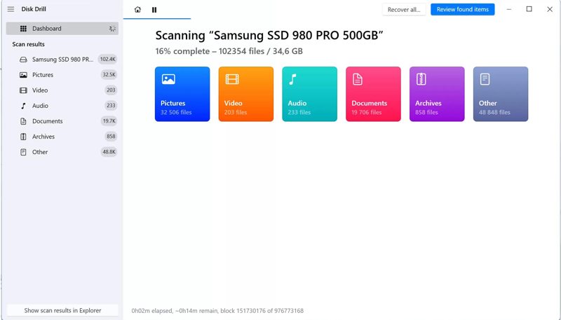Open the Documents scan results in the sidebar
Viewport: 561px width, 320px height.
[62, 121]
